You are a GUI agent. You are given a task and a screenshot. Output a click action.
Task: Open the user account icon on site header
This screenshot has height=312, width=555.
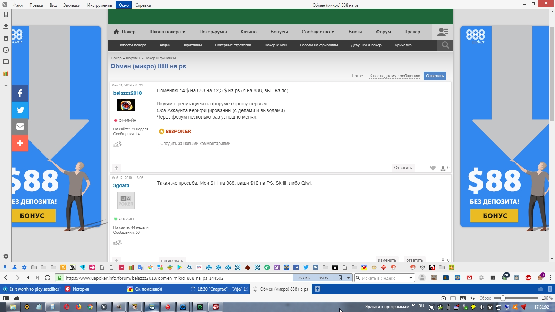(442, 32)
